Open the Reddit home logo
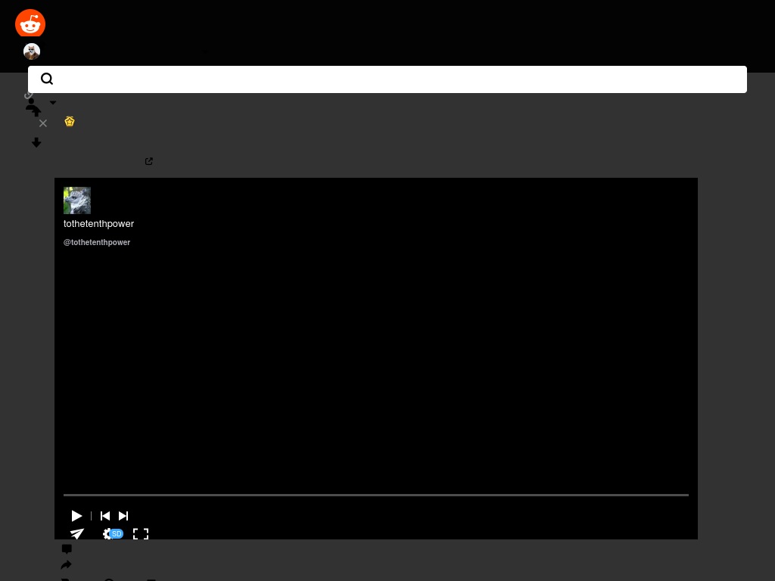Image resolution: width=775 pixels, height=581 pixels. point(30,23)
